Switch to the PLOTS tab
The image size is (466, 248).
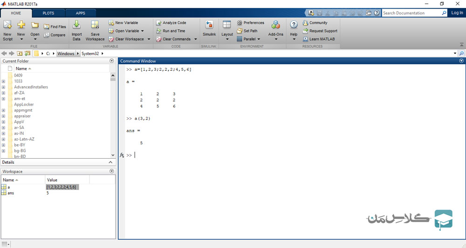coord(48,13)
